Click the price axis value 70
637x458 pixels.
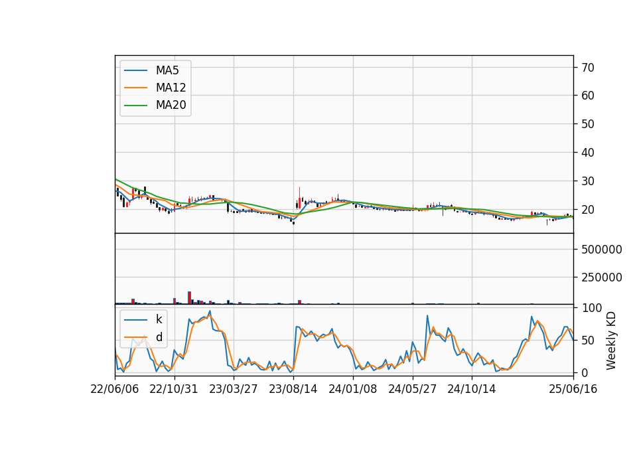coord(587,68)
